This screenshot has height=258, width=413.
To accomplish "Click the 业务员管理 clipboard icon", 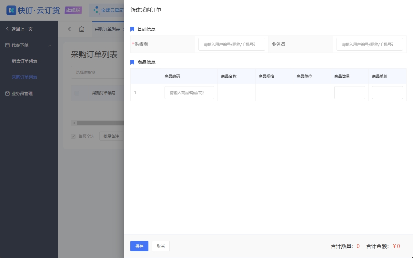I will 7,94.
